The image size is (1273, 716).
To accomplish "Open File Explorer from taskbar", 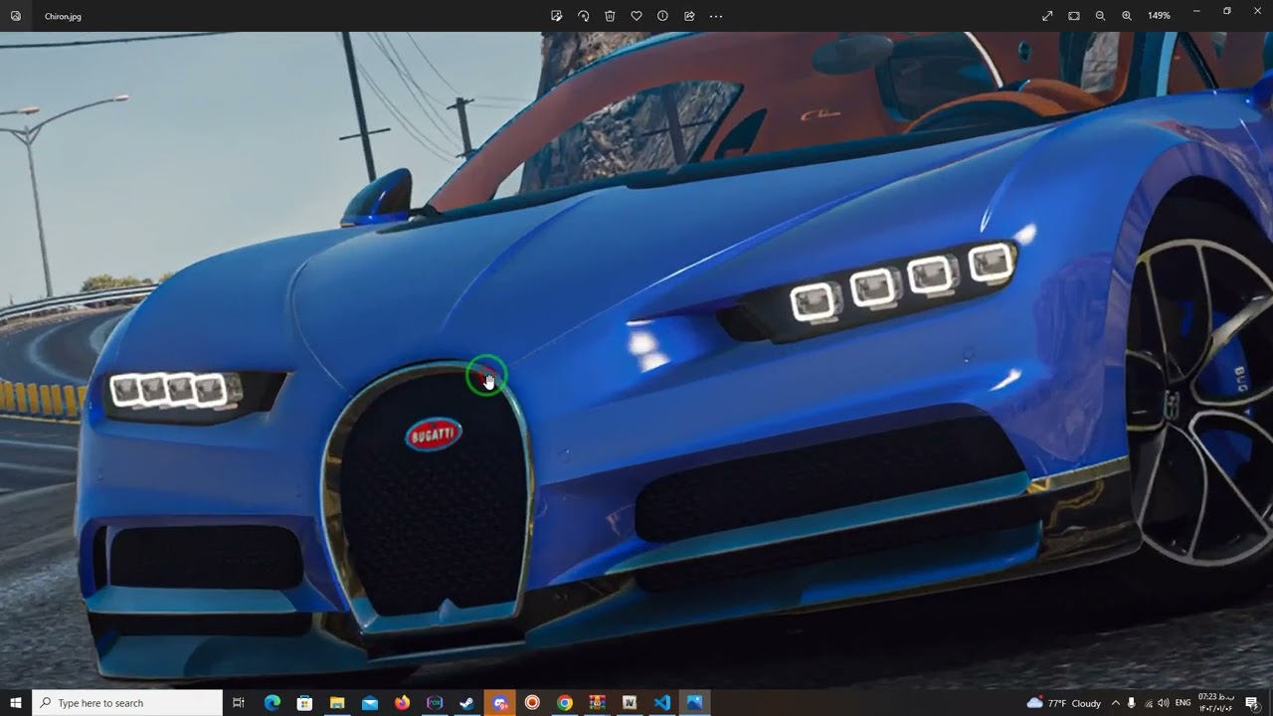I will 337,703.
